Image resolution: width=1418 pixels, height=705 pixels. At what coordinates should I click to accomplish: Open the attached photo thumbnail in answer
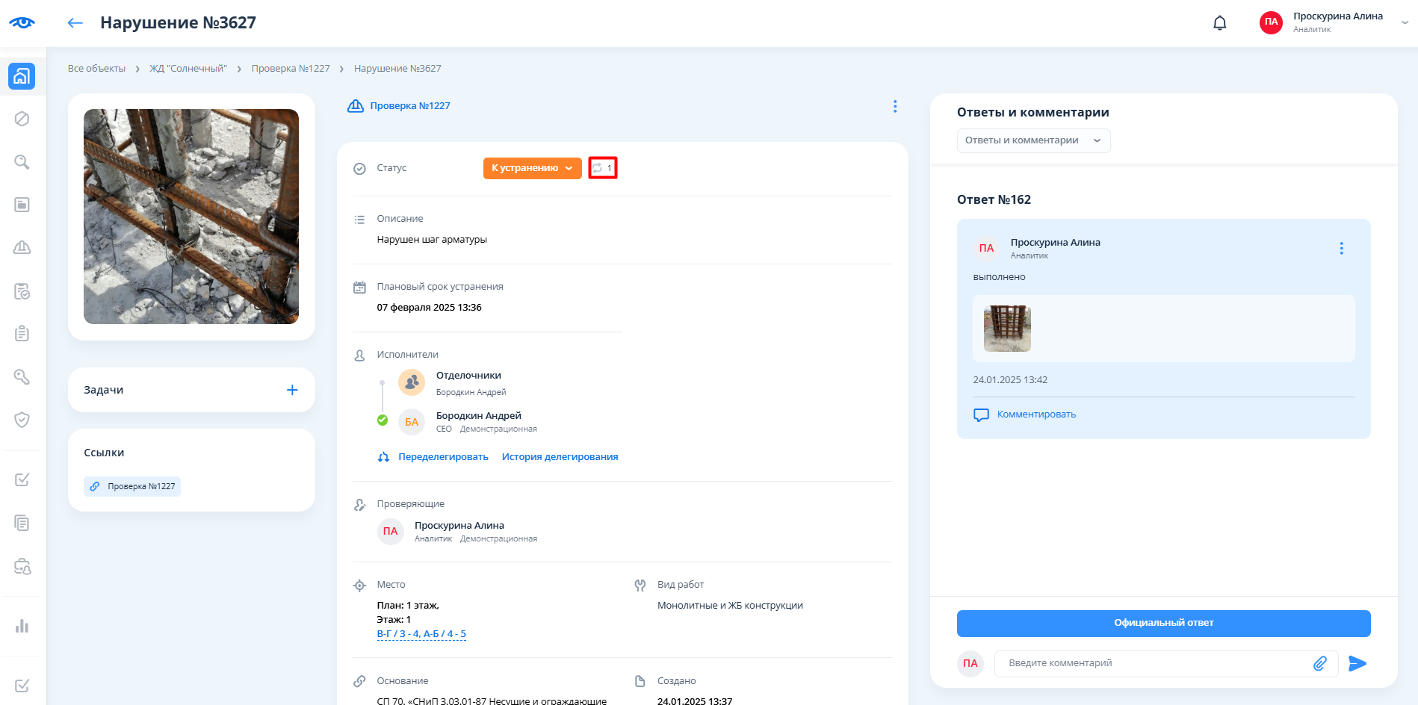[1007, 329]
